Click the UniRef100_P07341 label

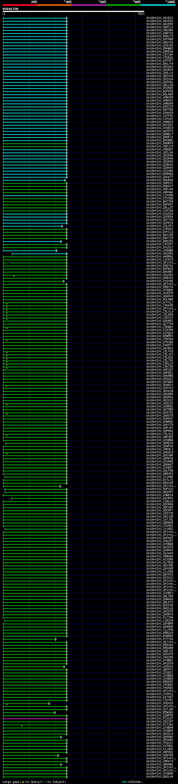[x=160, y=725]
